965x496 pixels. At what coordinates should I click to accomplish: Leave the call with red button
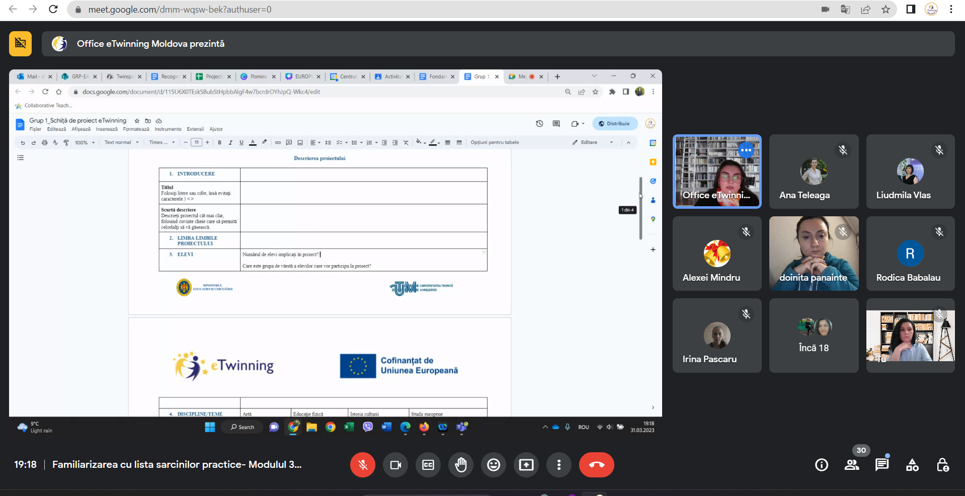pyautogui.click(x=597, y=465)
